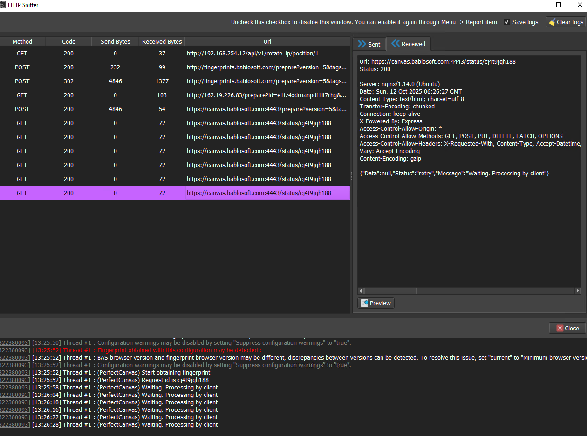Viewport: 587px width, 436px height.
Task: Click the red X Close button
Action: (x=560, y=328)
